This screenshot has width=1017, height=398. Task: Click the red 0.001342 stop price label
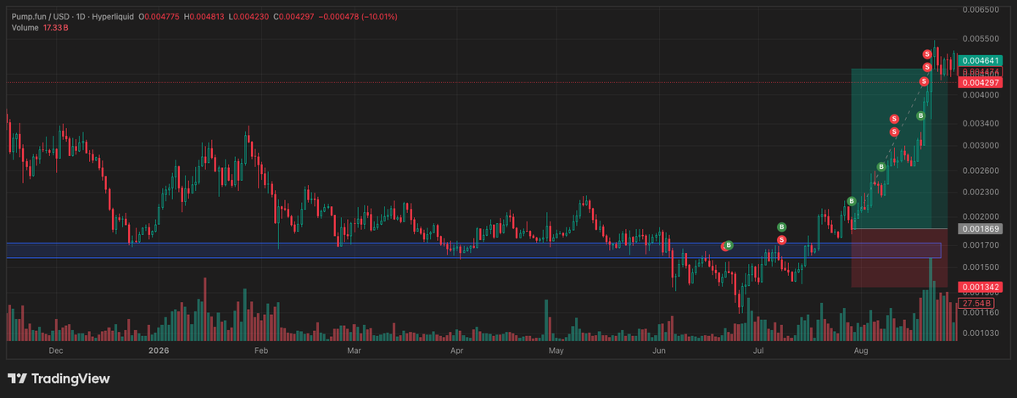(x=981, y=286)
